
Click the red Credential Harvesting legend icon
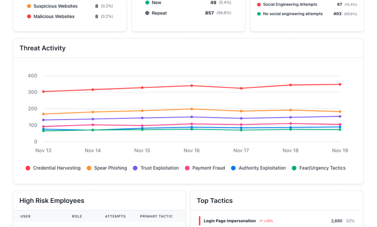[28, 168]
